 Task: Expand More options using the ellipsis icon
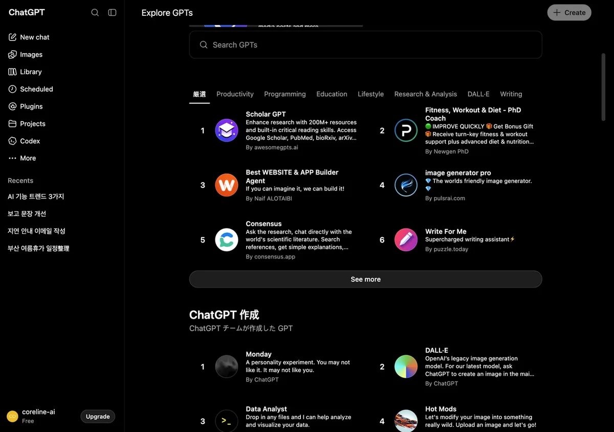tap(12, 158)
